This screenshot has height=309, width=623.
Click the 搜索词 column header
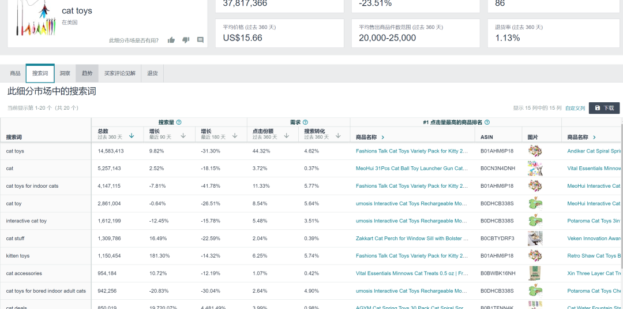coord(14,137)
